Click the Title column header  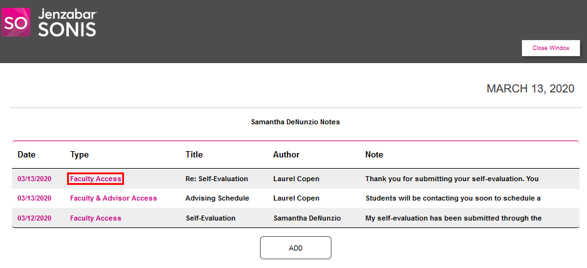tap(194, 154)
